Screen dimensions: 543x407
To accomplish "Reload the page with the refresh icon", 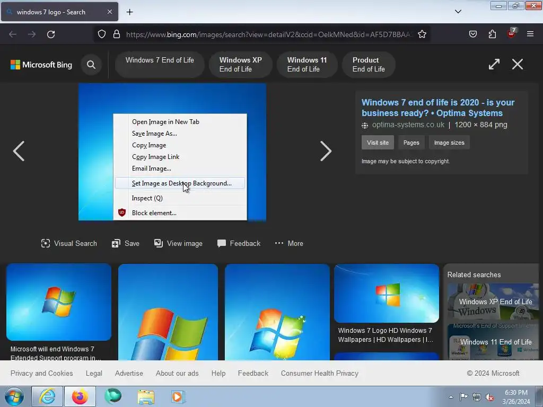I will click(51, 34).
